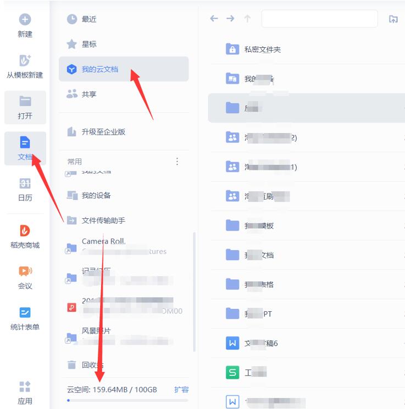Click the path address field
Screen dimensions: 405x409
pos(320,19)
